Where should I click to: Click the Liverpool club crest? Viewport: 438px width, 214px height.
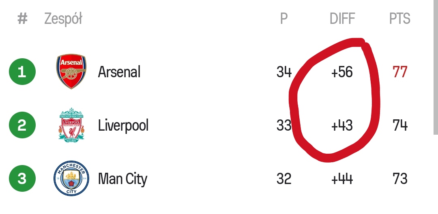(x=71, y=125)
